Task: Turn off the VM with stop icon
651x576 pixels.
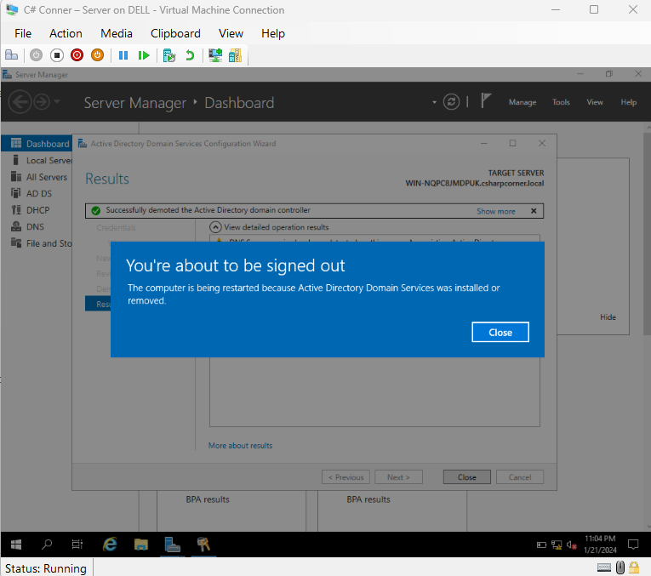Action: pyautogui.click(x=57, y=55)
